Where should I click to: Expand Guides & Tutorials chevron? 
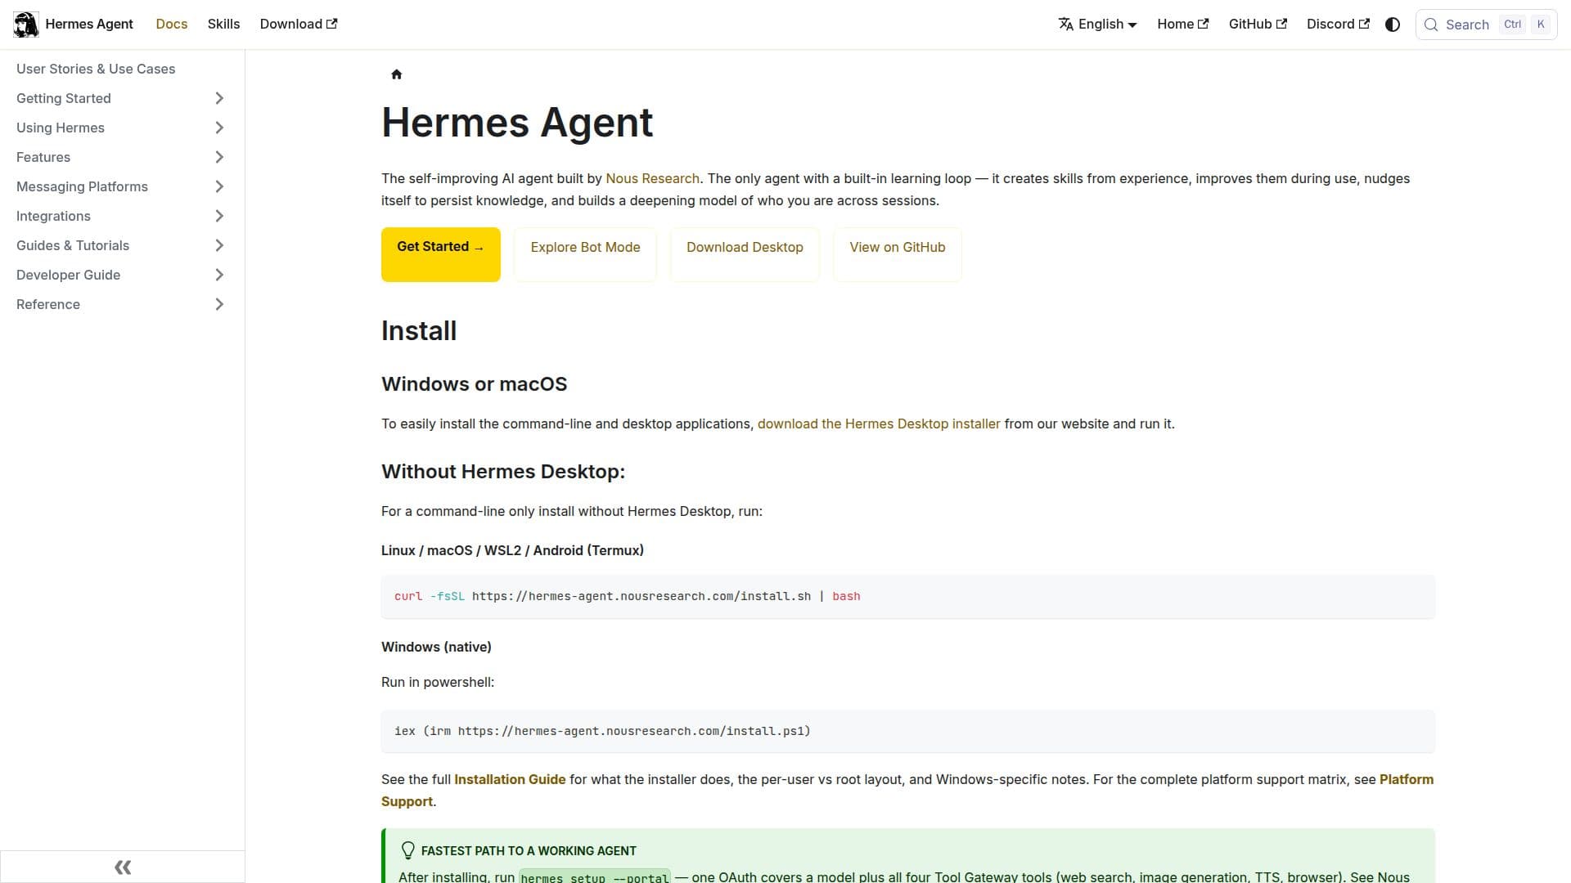(219, 245)
